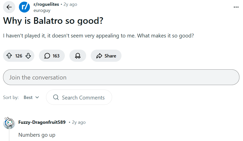
Task: Click the post title 'Why is Balatro so good?'
Action: click(53, 21)
